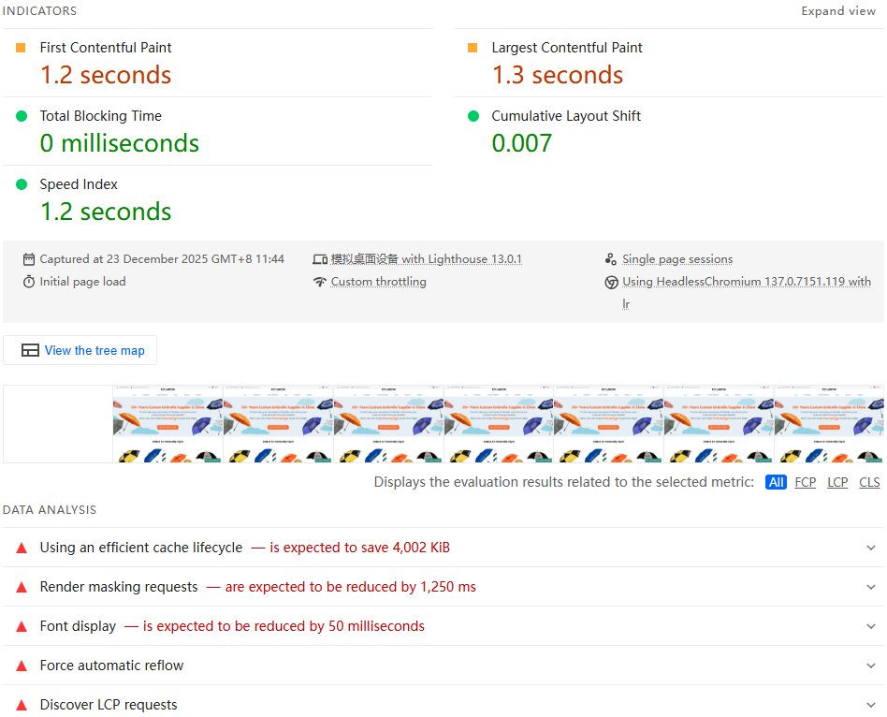This screenshot has width=887, height=717.
Task: Expand the Force automatic reflow row
Action: coord(871,666)
